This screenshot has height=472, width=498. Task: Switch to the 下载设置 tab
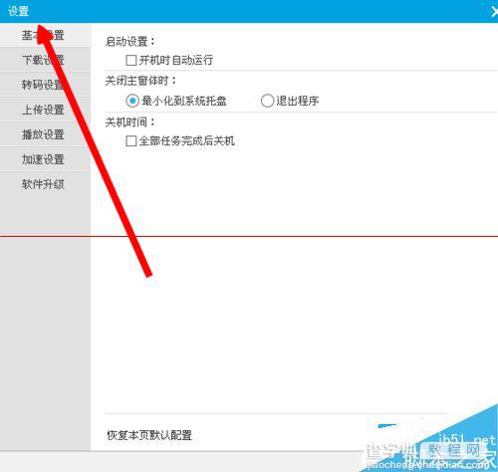(45, 60)
